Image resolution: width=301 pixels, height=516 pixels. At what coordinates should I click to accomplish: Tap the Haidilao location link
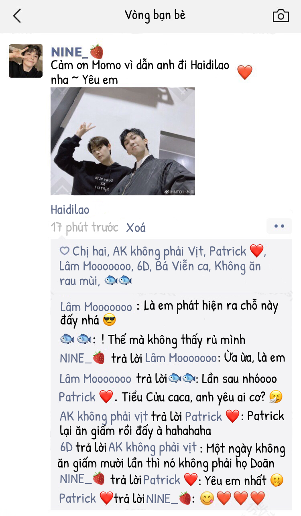pos(70,210)
